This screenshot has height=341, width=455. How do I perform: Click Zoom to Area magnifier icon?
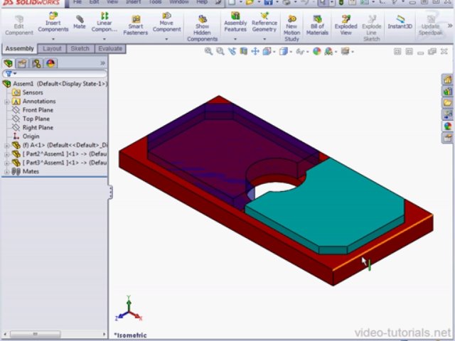click(x=220, y=51)
